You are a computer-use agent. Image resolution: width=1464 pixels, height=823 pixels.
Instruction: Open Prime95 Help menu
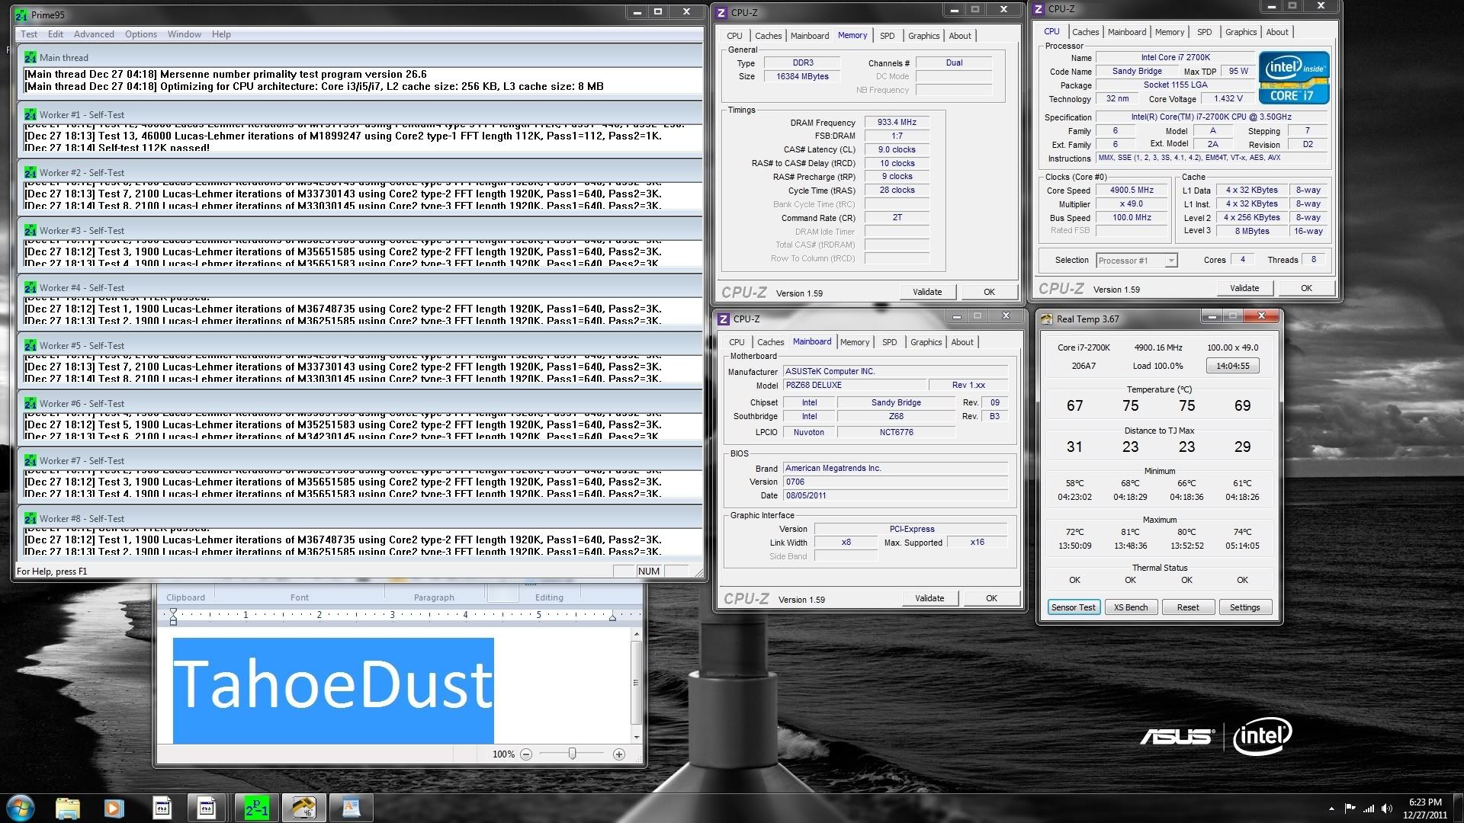pyautogui.click(x=221, y=34)
